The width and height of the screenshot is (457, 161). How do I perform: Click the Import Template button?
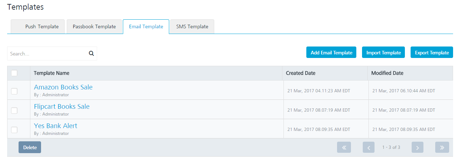383,53
